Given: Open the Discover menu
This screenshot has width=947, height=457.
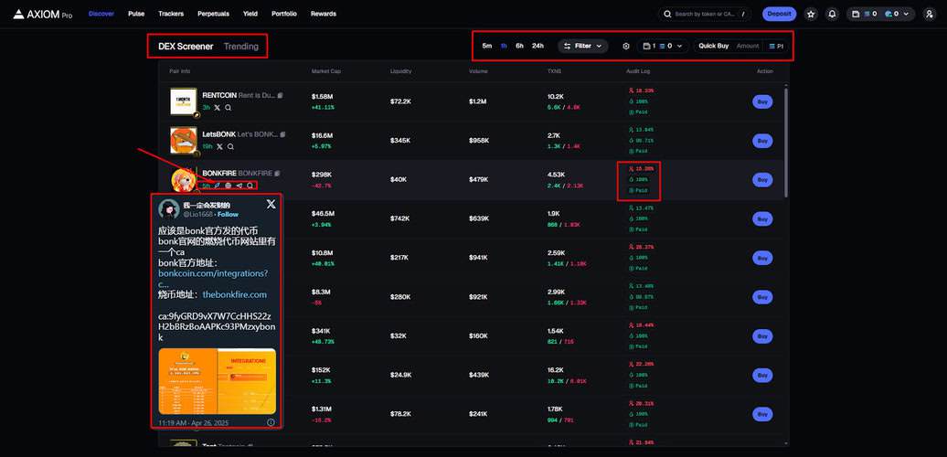Looking at the screenshot, I should tap(101, 14).
